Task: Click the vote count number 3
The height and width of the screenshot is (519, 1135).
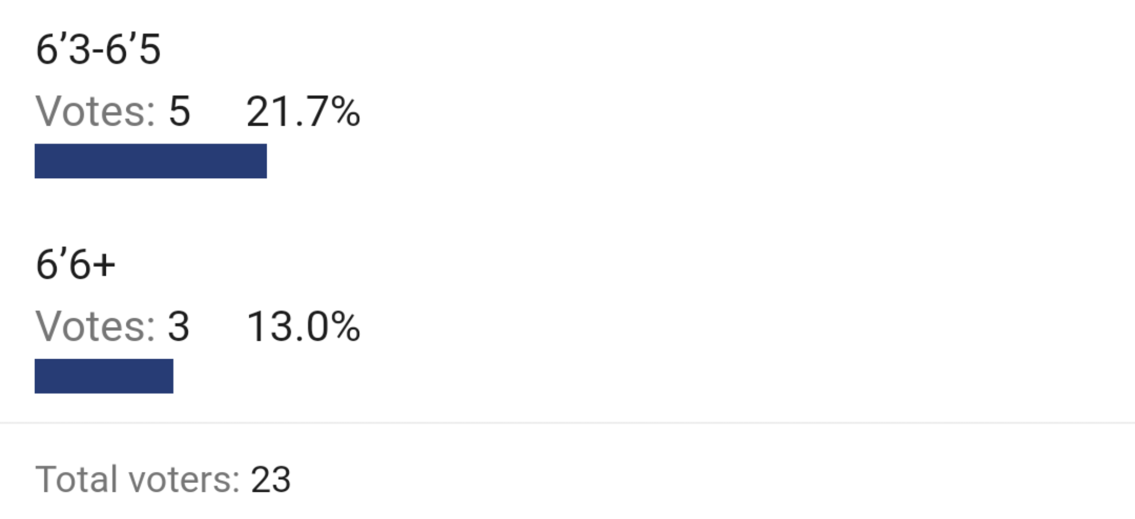Action: [179, 326]
